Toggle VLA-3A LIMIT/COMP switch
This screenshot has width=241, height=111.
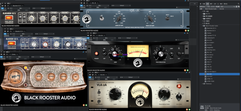[171, 54]
